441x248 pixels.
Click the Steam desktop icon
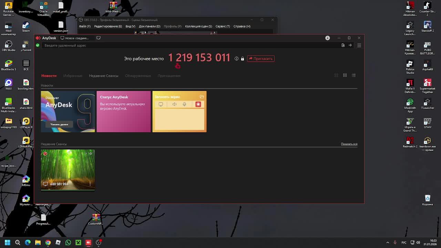coord(26,27)
